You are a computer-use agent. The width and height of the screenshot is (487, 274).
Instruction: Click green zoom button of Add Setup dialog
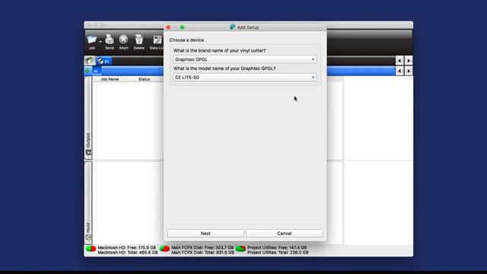coord(182,27)
